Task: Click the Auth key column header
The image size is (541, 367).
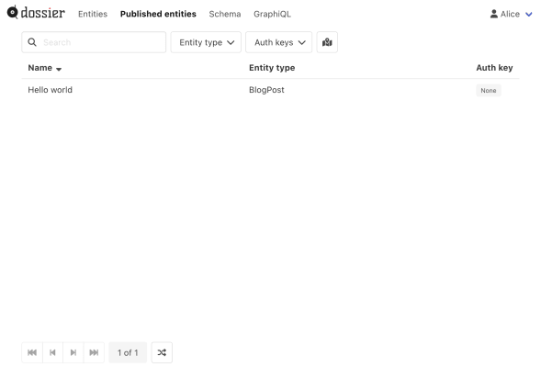Action: (494, 68)
